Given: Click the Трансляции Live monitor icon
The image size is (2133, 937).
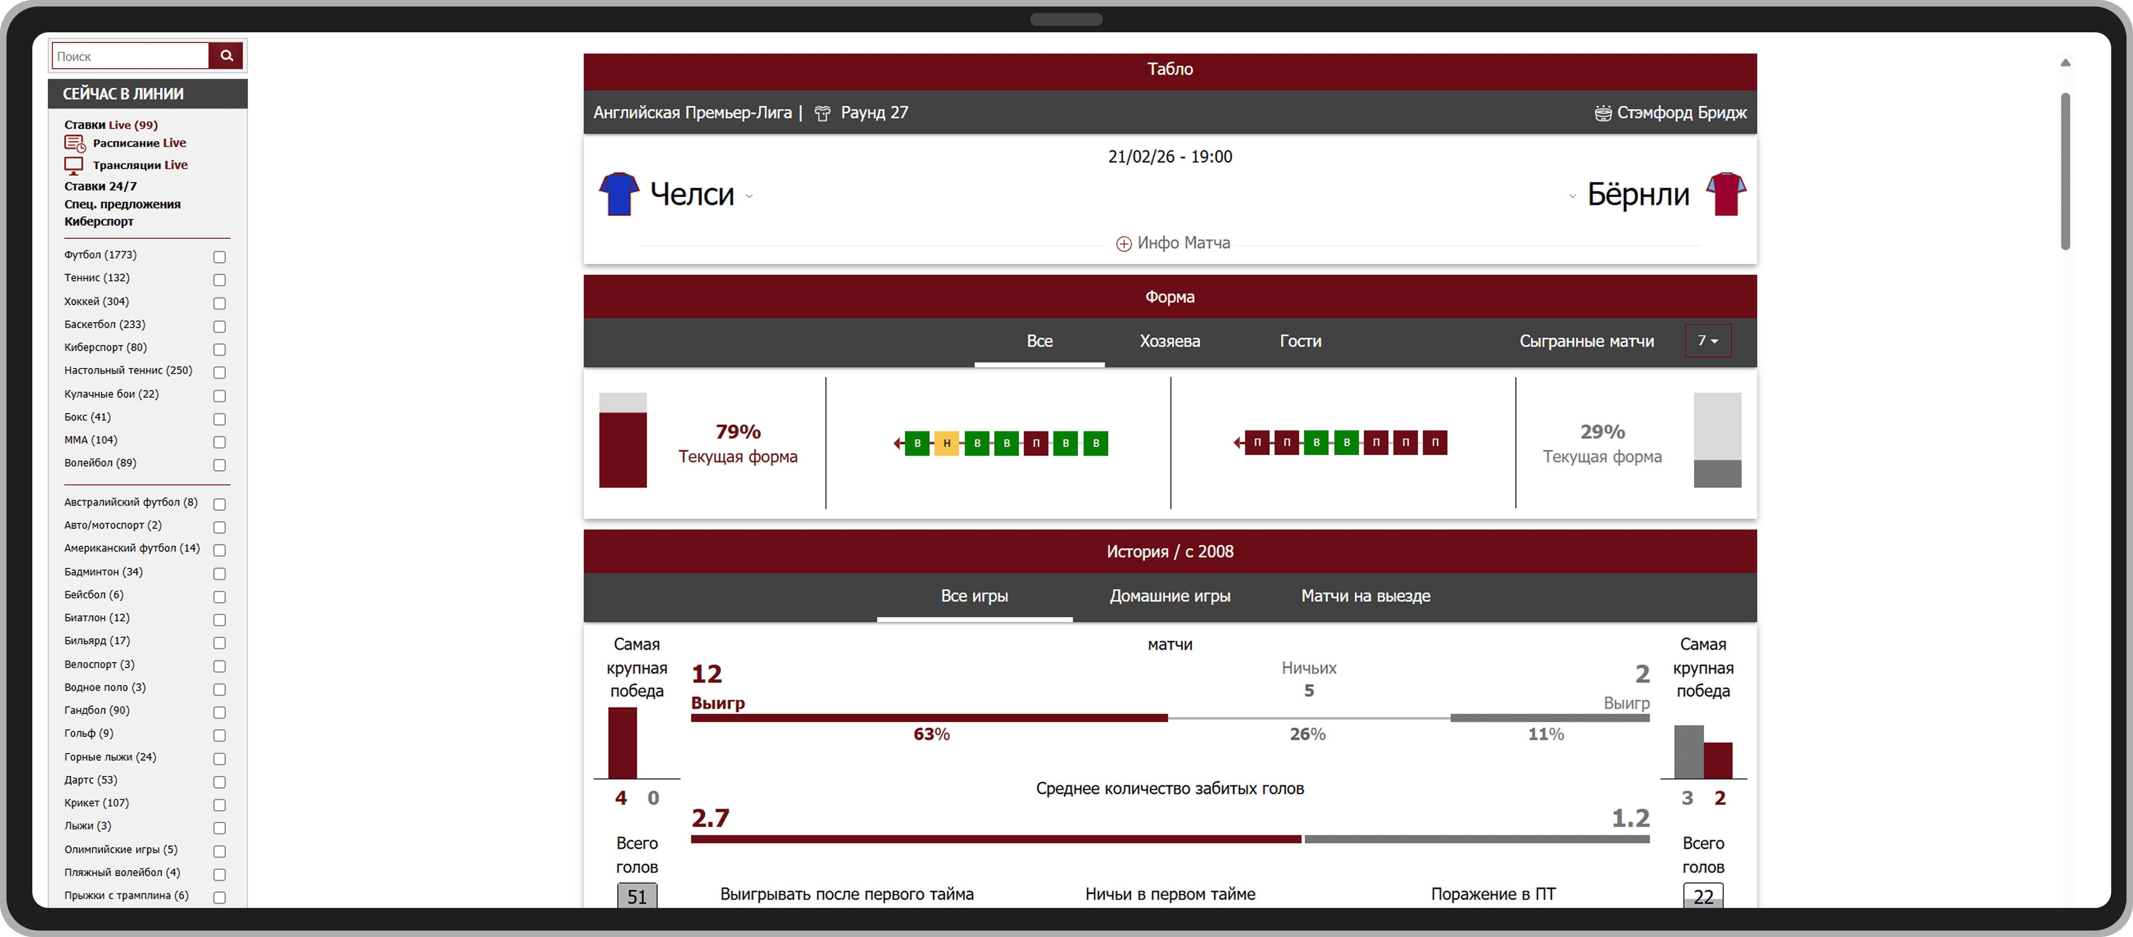Looking at the screenshot, I should pos(74,165).
